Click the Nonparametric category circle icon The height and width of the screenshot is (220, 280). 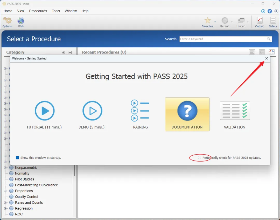[11, 168]
